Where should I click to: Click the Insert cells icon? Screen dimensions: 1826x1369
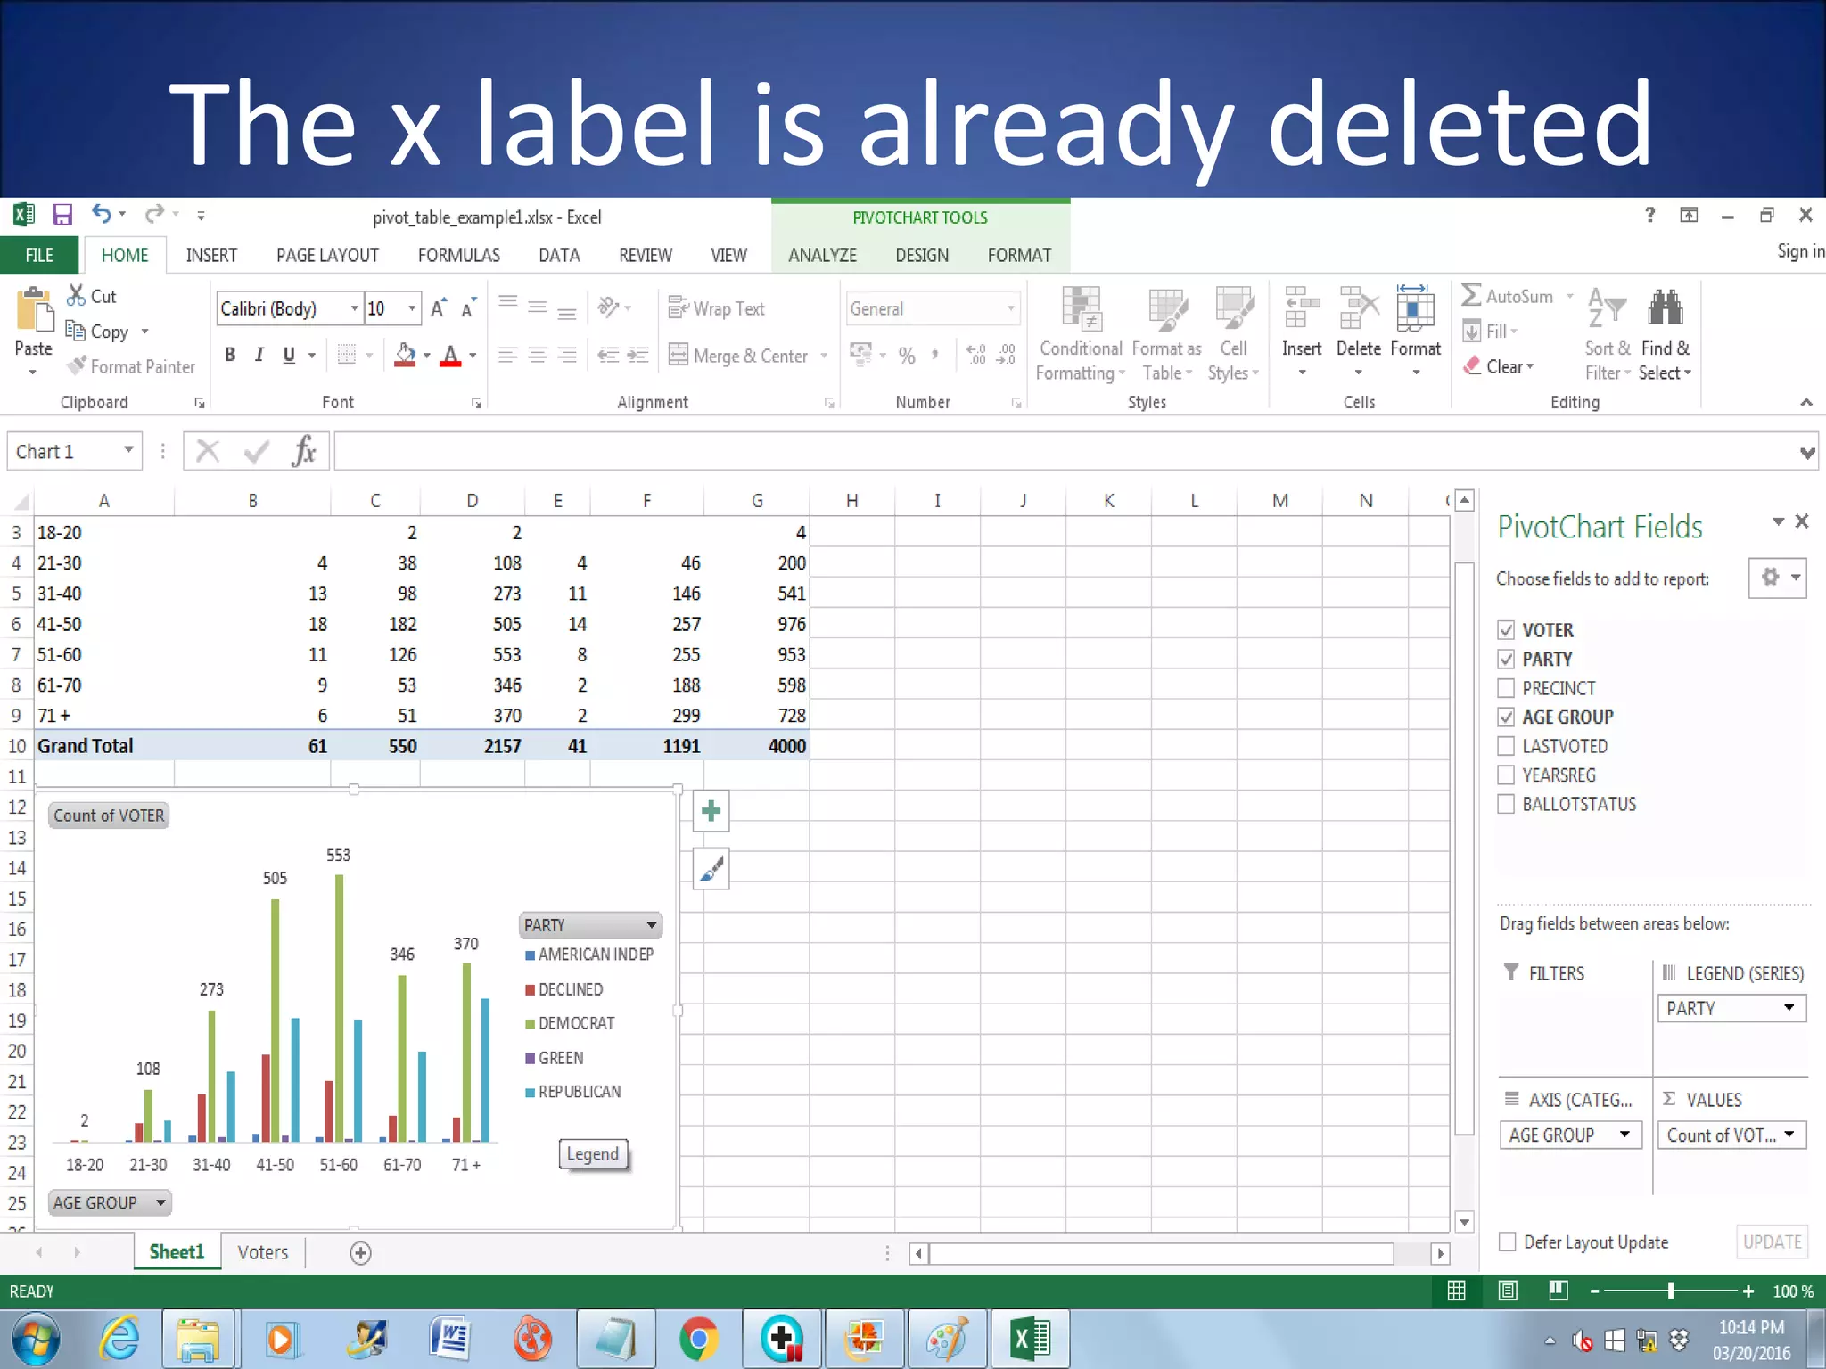click(1302, 308)
